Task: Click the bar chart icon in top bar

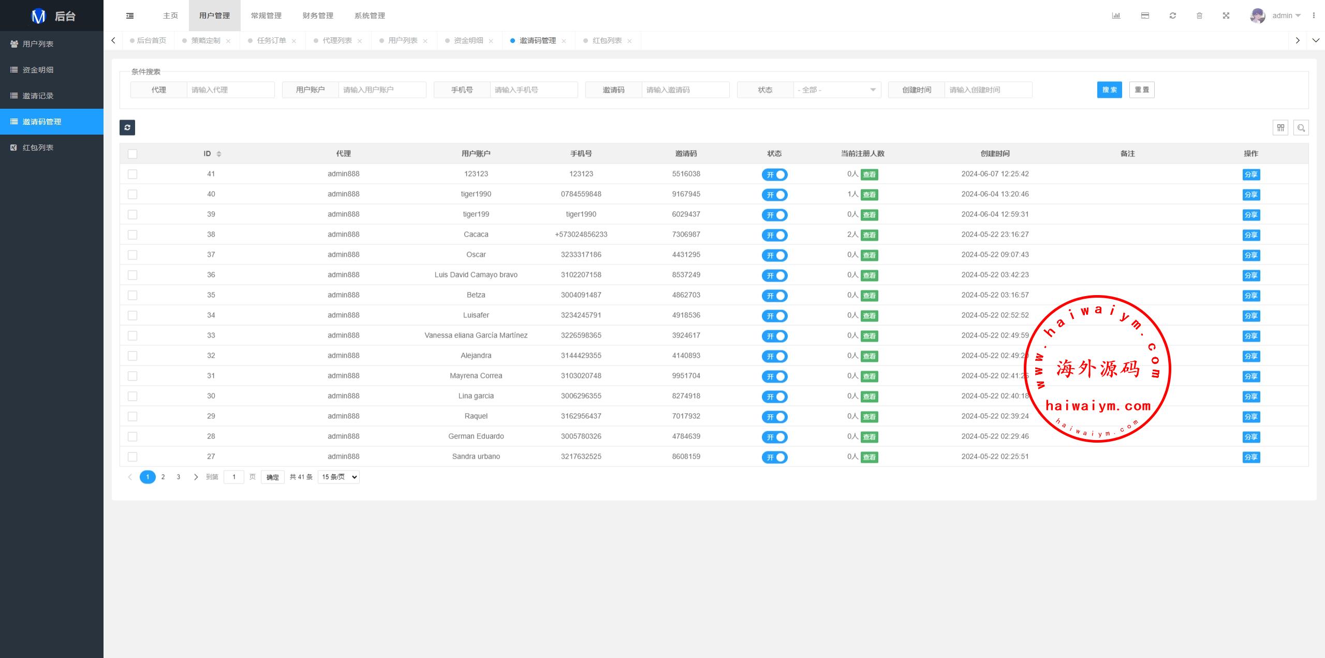Action: [x=1116, y=16]
